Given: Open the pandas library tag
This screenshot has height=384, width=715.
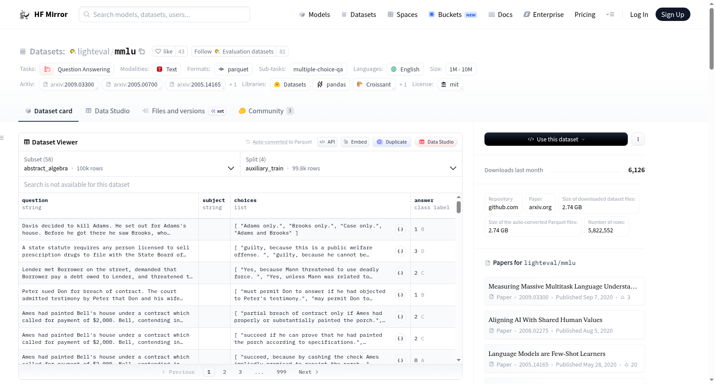Looking at the screenshot, I should click(x=332, y=84).
